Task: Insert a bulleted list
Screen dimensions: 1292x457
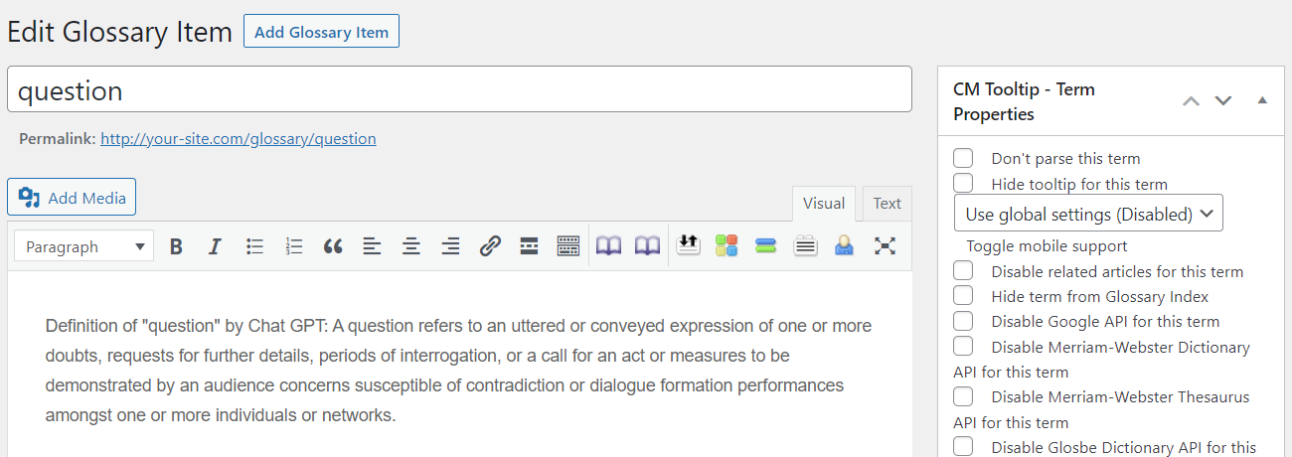Action: click(x=254, y=246)
